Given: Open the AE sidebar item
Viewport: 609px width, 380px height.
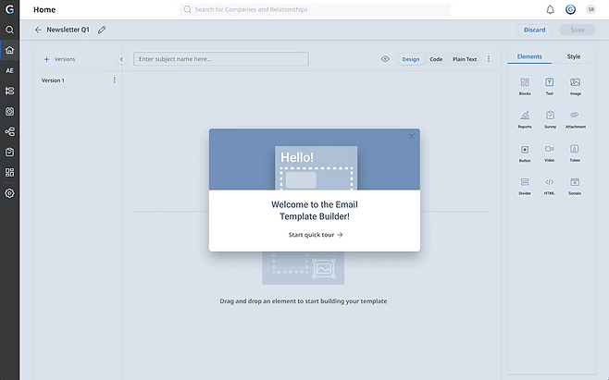Looking at the screenshot, I should tap(9, 70).
